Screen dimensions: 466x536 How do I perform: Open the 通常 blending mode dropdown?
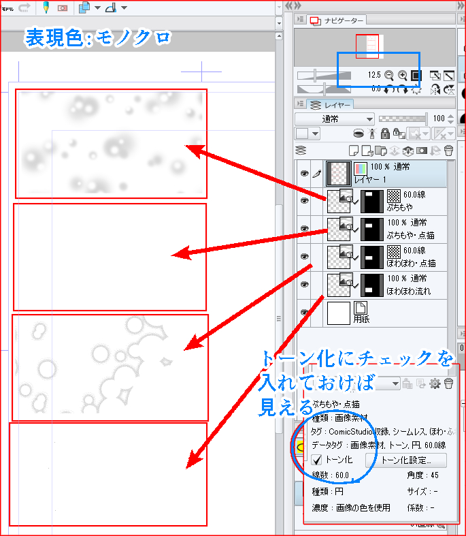pyautogui.click(x=335, y=119)
